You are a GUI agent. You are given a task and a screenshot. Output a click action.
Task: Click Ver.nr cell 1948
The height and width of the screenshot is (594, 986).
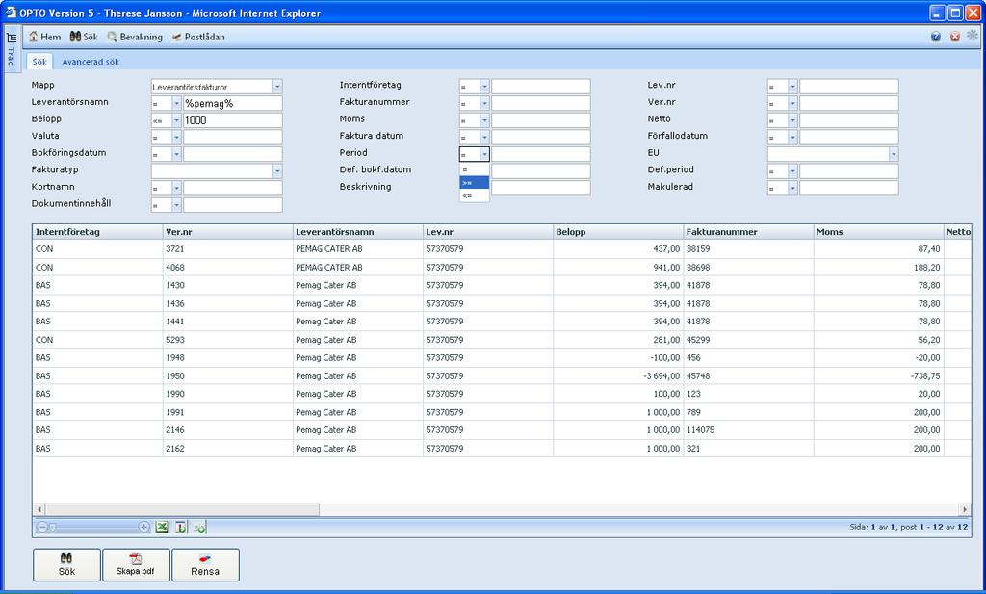click(x=227, y=358)
